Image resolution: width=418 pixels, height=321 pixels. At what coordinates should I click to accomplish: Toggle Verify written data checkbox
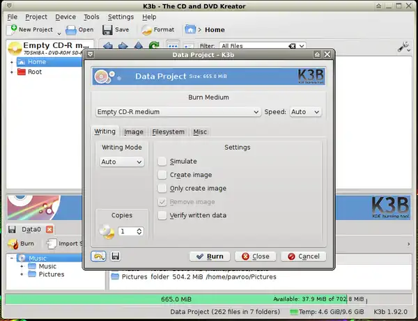tap(162, 215)
